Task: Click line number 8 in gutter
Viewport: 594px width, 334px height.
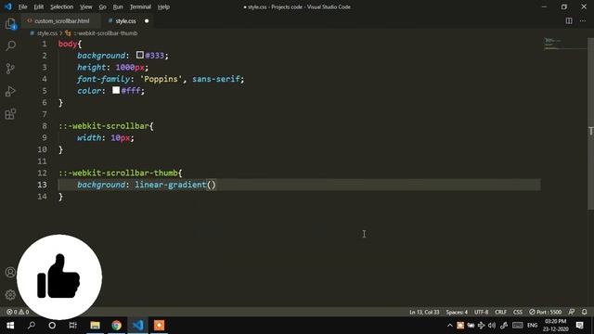Action: coord(45,126)
